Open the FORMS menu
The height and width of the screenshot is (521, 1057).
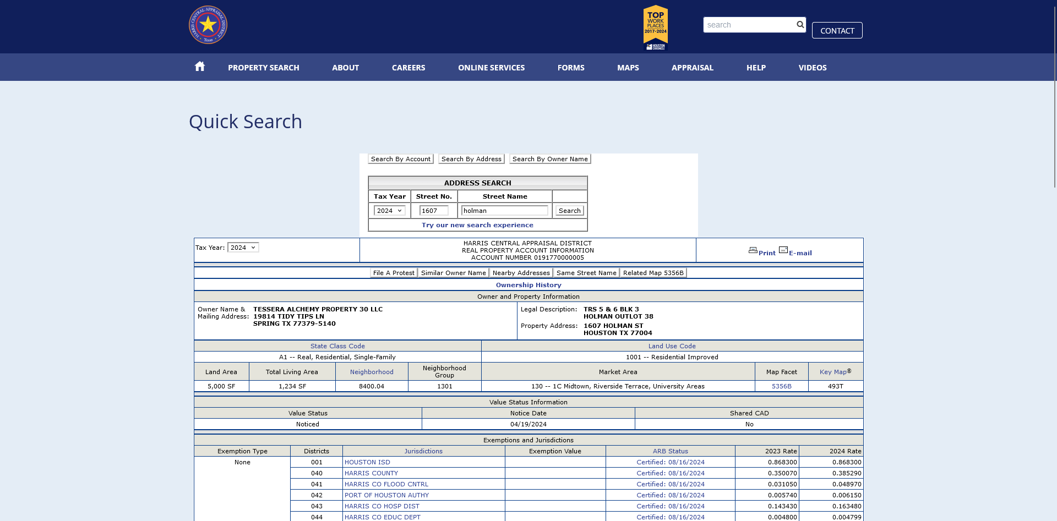pyautogui.click(x=571, y=68)
